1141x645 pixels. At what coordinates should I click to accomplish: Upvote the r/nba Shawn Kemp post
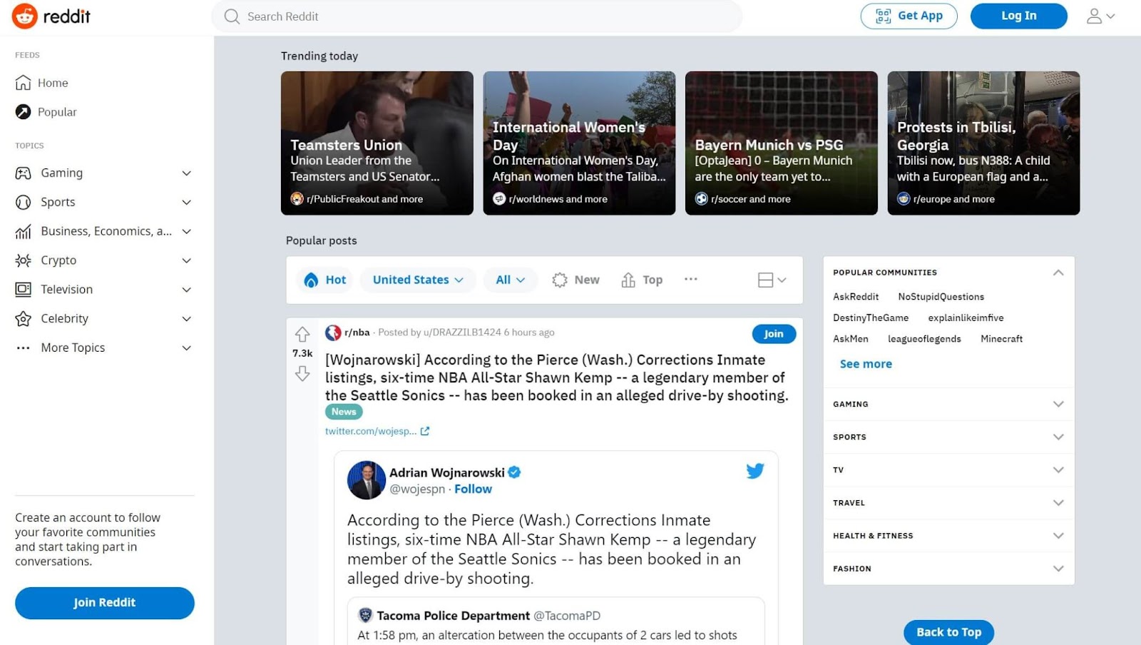click(x=302, y=334)
